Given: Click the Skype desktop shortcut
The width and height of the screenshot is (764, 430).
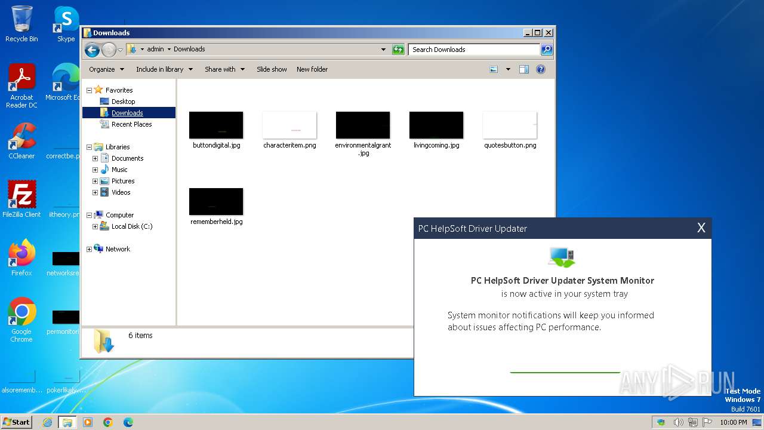Looking at the screenshot, I should tap(66, 24).
